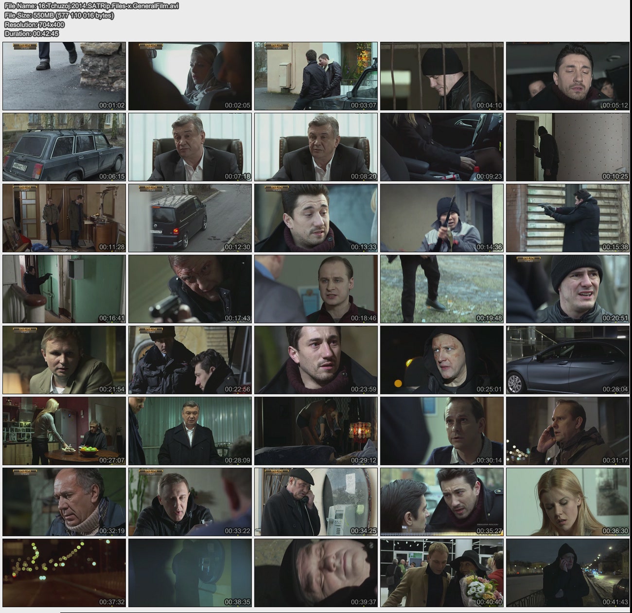Click the thumbnail timestamped 00:01:02
Screen dimensions: 632x613
point(64,76)
